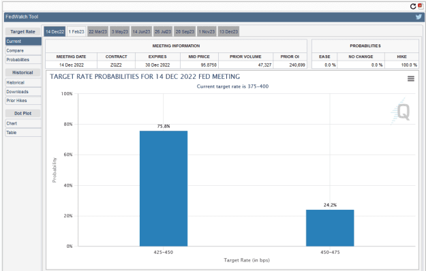Click the 425-450 probability bar
Screen dimensions: 426x271
pos(164,189)
